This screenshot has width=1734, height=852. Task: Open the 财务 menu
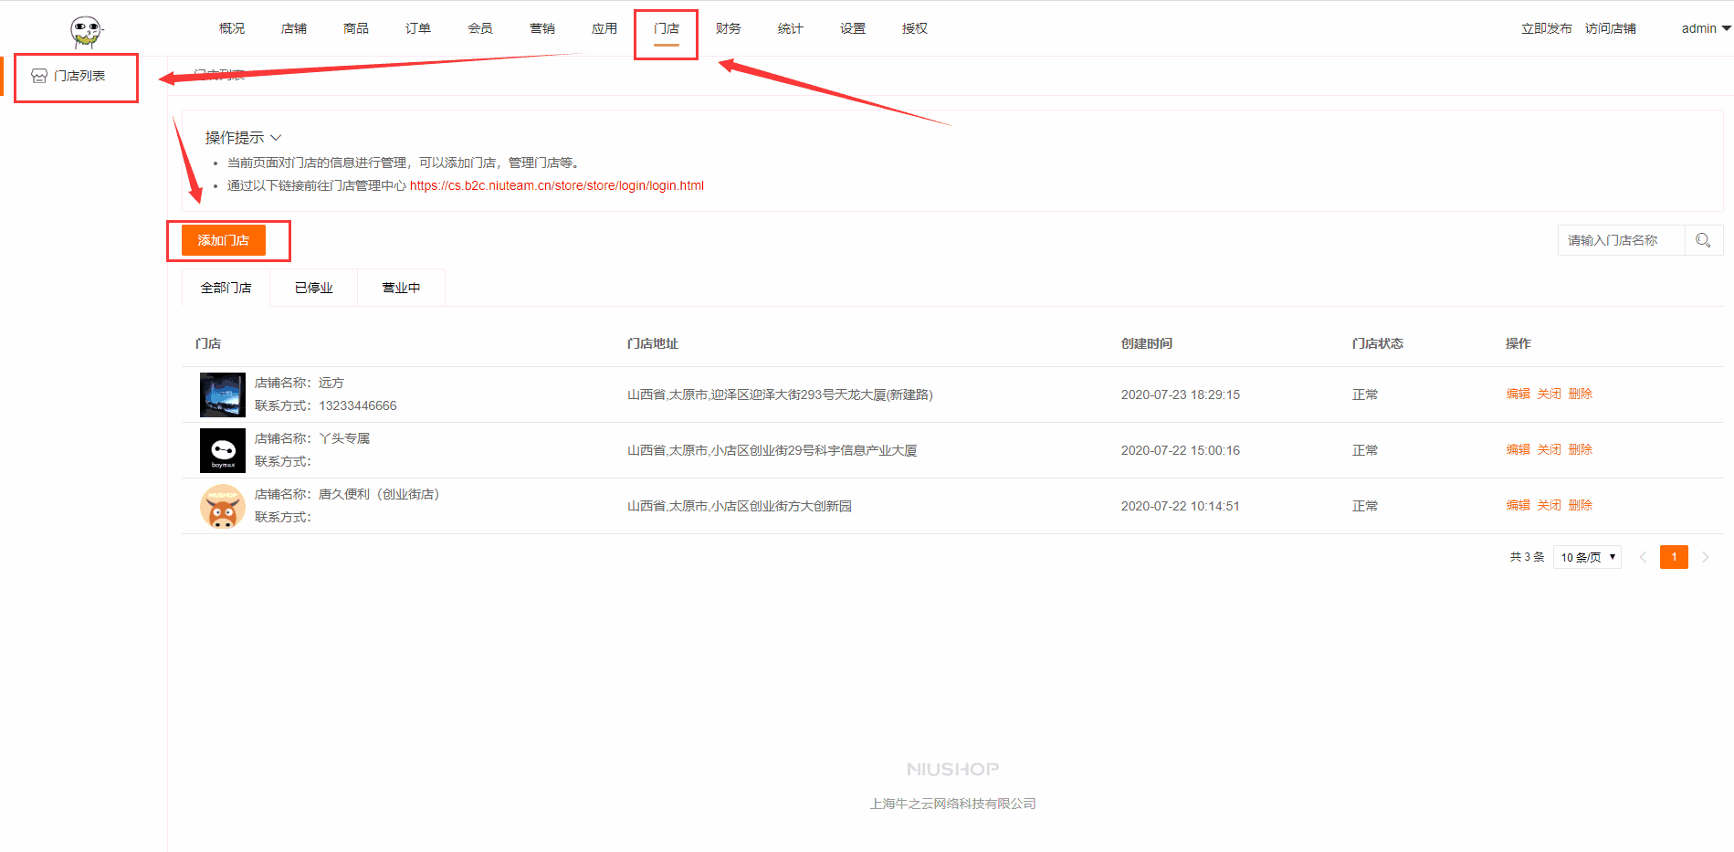point(729,28)
